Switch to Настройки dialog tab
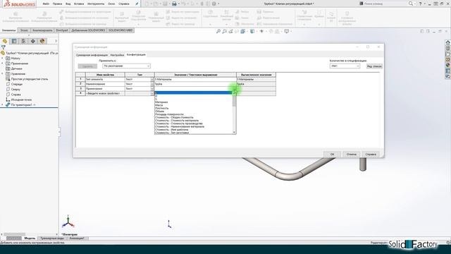The height and width of the screenshot is (254, 451). click(x=117, y=55)
